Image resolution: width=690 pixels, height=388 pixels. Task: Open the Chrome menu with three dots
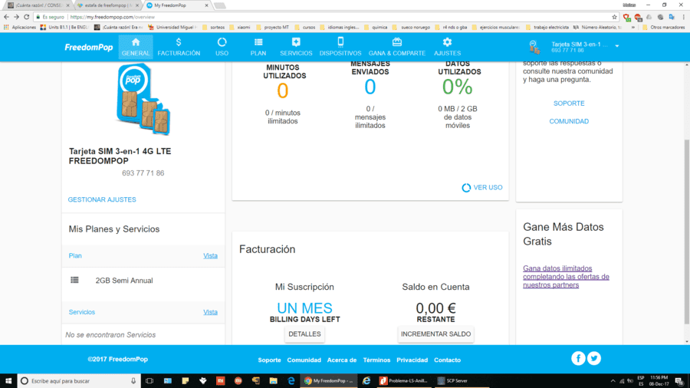point(683,17)
